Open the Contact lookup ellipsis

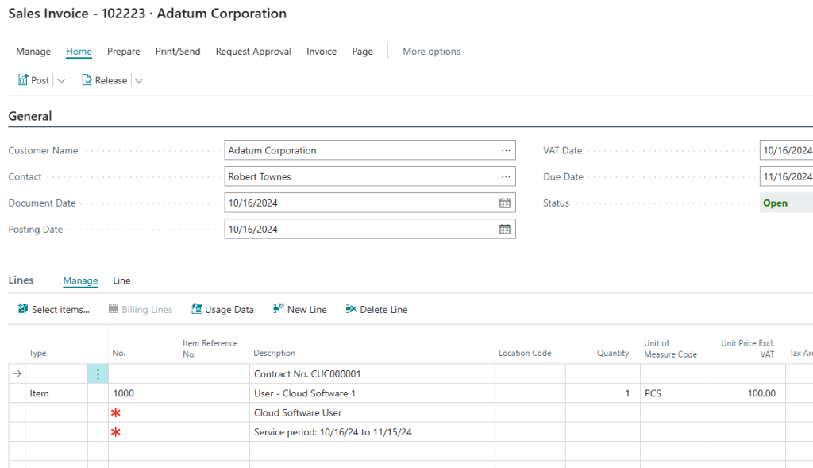tap(505, 176)
